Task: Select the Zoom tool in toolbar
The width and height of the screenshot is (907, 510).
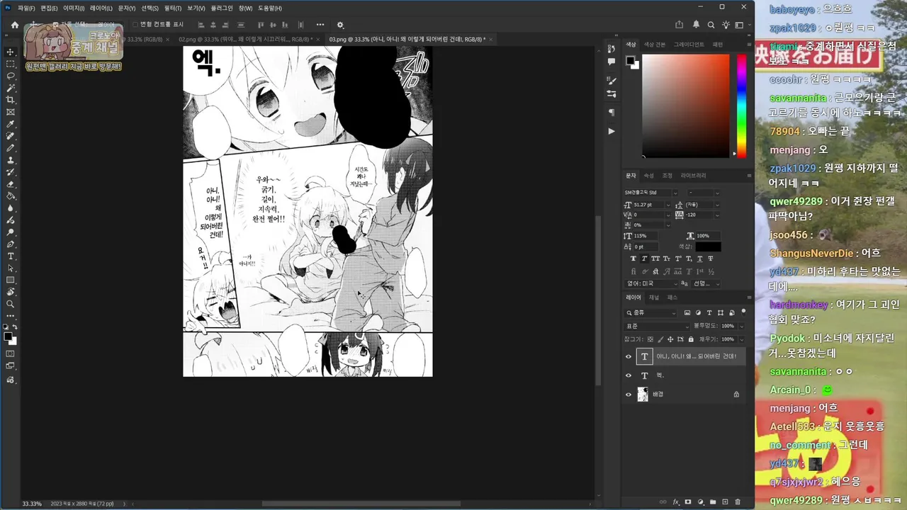Action: tap(11, 305)
